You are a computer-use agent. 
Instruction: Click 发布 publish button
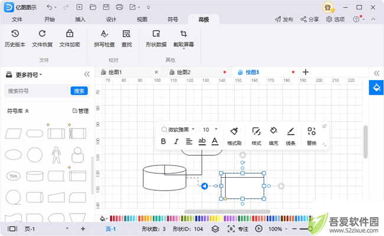(x=284, y=19)
